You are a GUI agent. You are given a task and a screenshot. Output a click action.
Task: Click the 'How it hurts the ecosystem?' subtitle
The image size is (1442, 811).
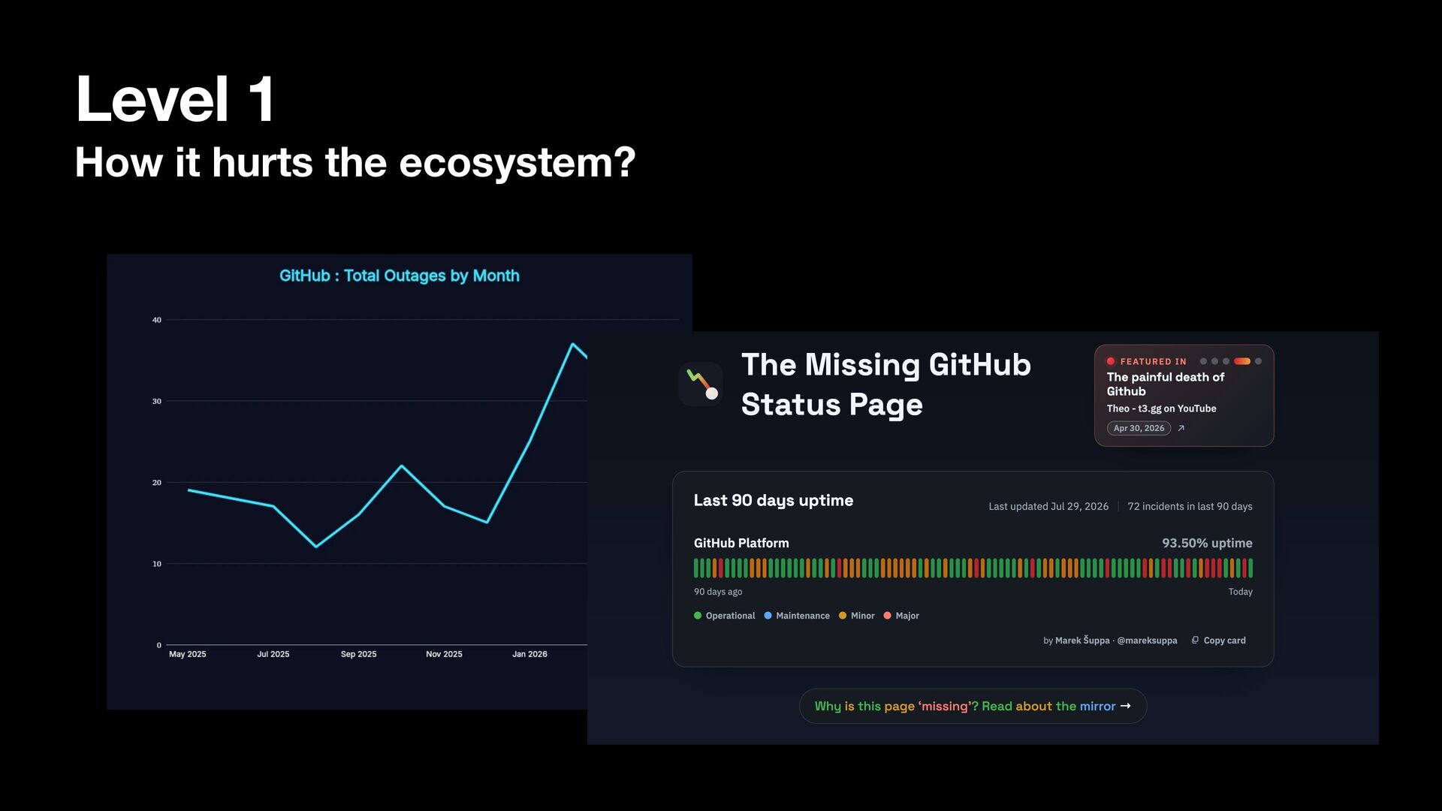[x=355, y=162]
